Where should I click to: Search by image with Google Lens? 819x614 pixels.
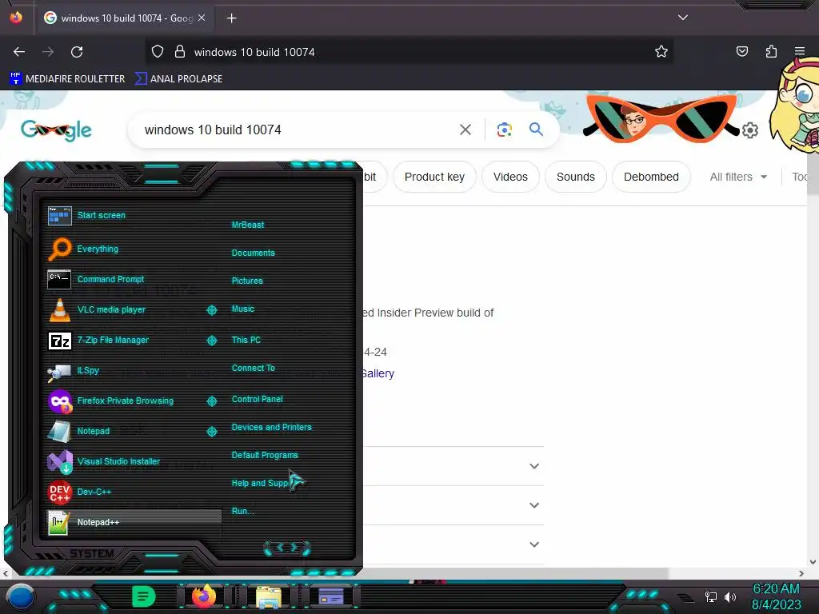pos(504,130)
